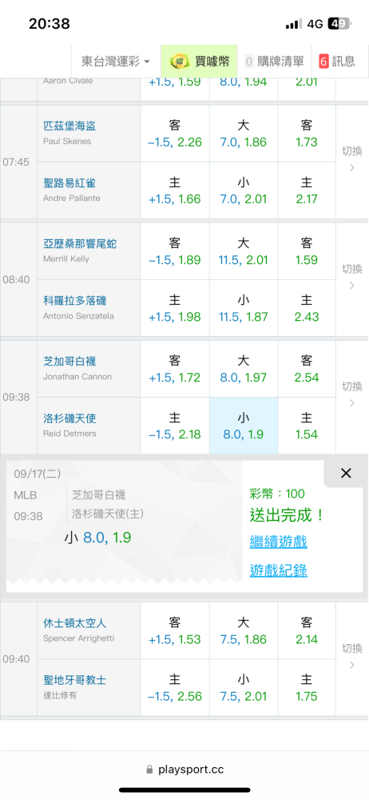Viewport: 369px width, 800px height.
Task: Select 匹茲堡海盜 客 −1.5, 2.26 spread
Action: [x=175, y=134]
